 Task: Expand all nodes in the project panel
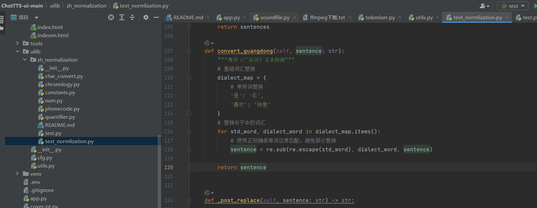pyautogui.click(x=122, y=17)
